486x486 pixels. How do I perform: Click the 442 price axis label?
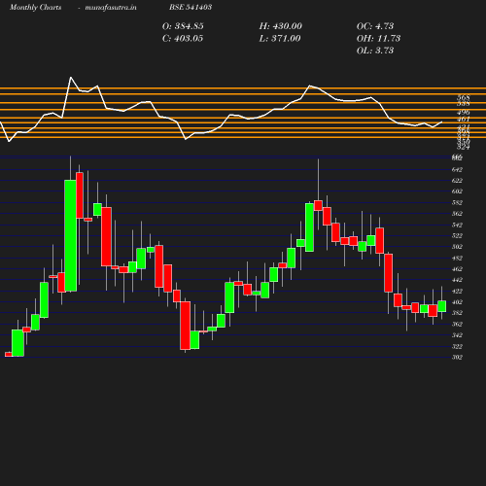click(457, 280)
